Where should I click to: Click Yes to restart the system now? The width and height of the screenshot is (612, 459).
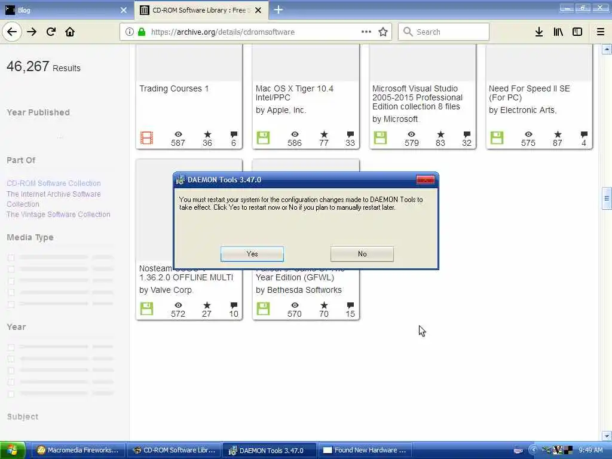252,254
